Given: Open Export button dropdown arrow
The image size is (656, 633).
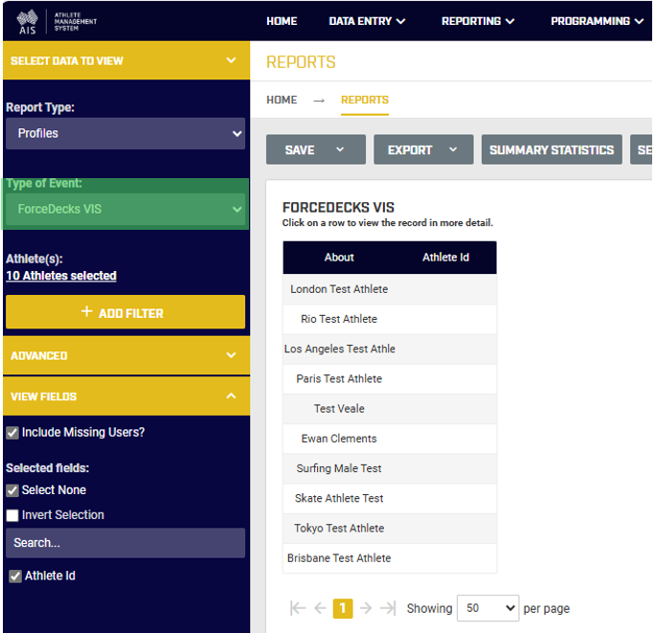Looking at the screenshot, I should pos(453,149).
